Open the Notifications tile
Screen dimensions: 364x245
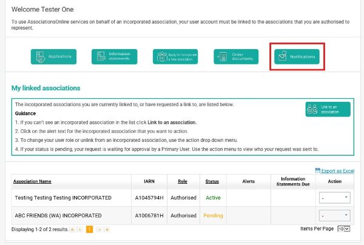[297, 56]
